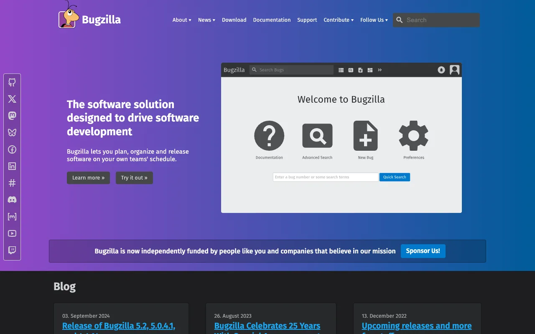
Task: Open the Bugzilla Celebrates 25 Years blog link
Action: tap(267, 326)
